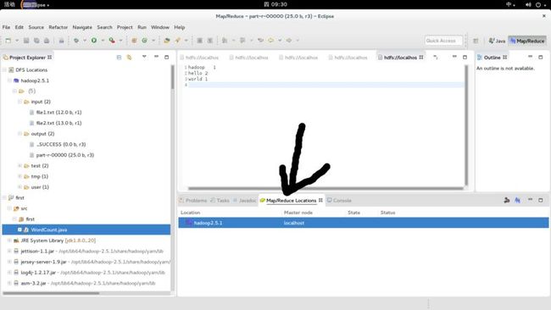Open the Run button dropdown arrow
Viewport: 551px width, 310px height.
click(x=103, y=41)
